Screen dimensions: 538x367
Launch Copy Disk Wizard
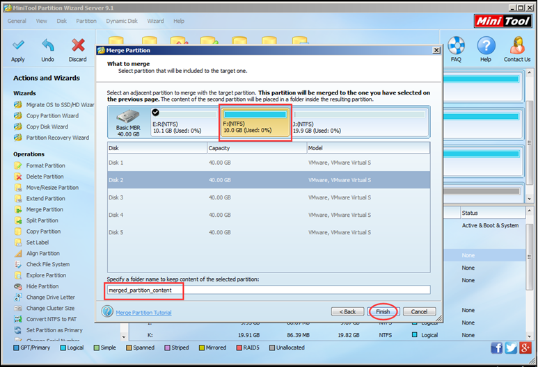tap(41, 127)
